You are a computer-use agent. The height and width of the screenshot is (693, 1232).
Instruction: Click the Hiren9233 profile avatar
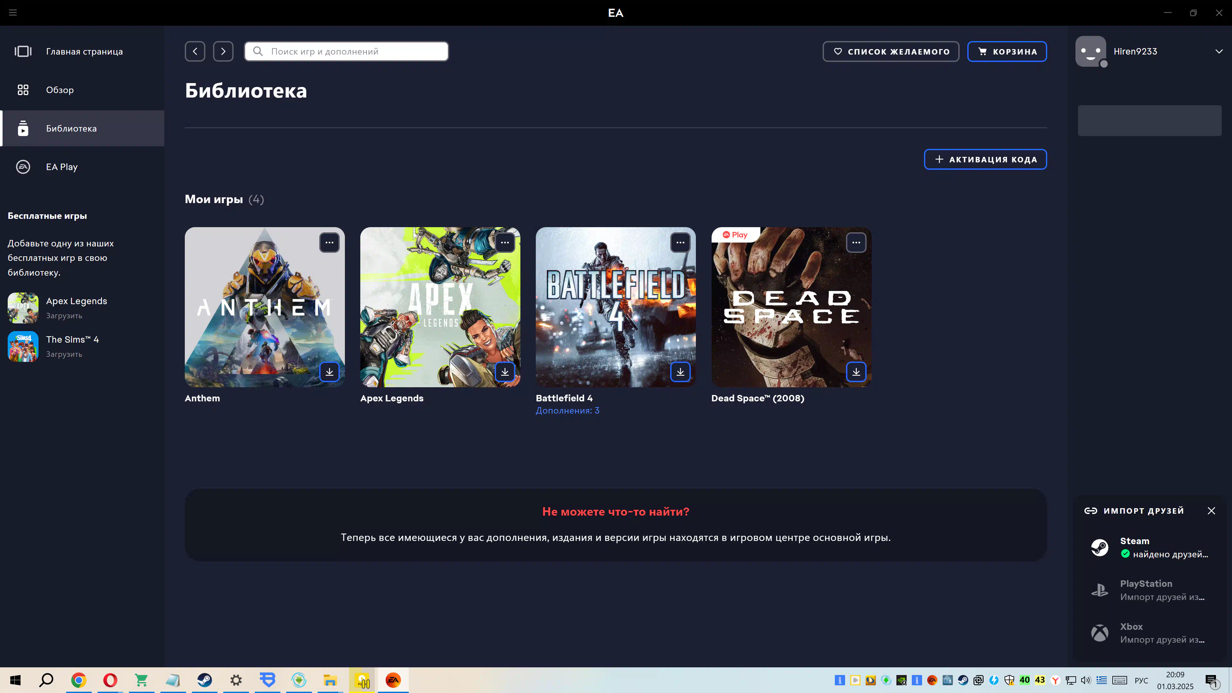pos(1091,51)
